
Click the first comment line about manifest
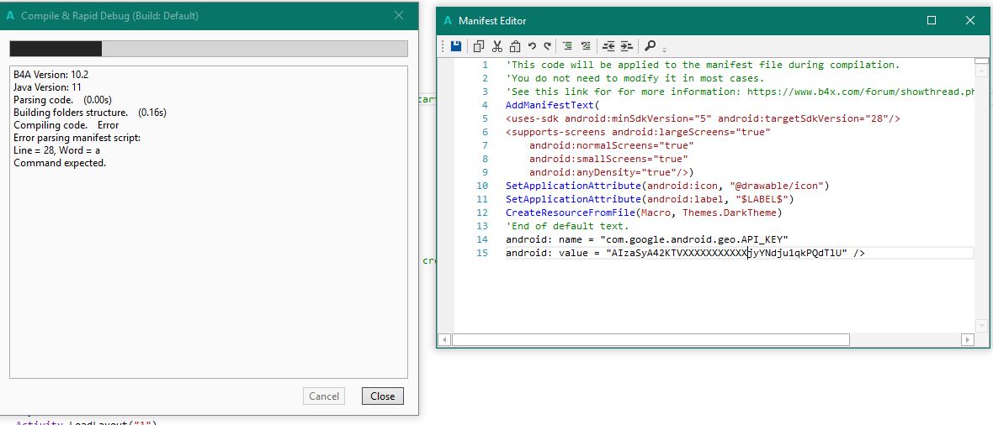point(703,66)
